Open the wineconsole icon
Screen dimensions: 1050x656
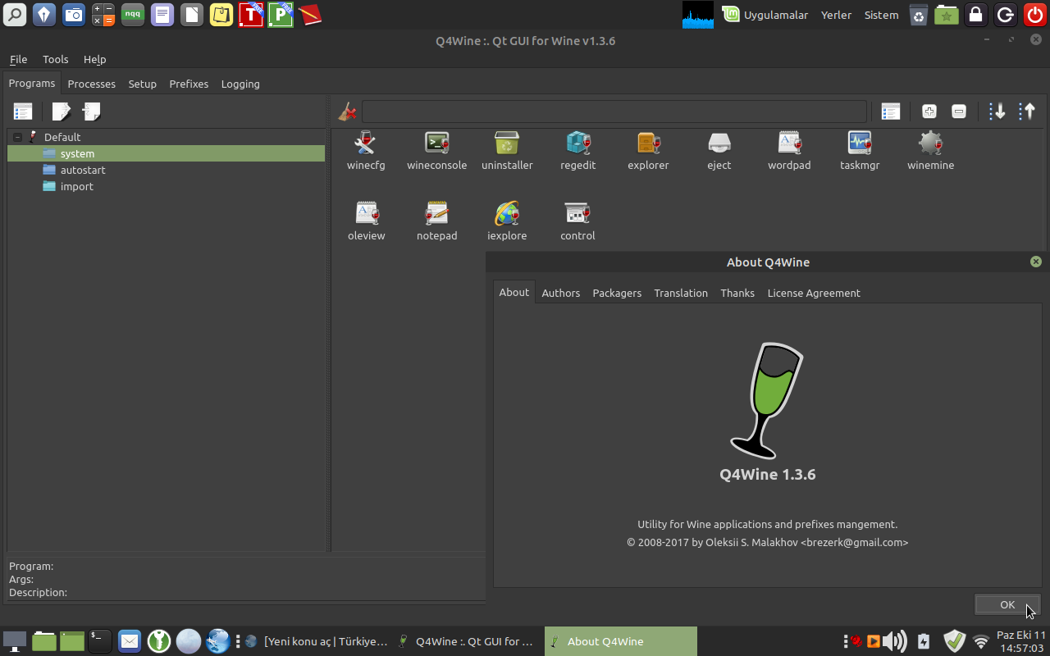pyautogui.click(x=436, y=151)
